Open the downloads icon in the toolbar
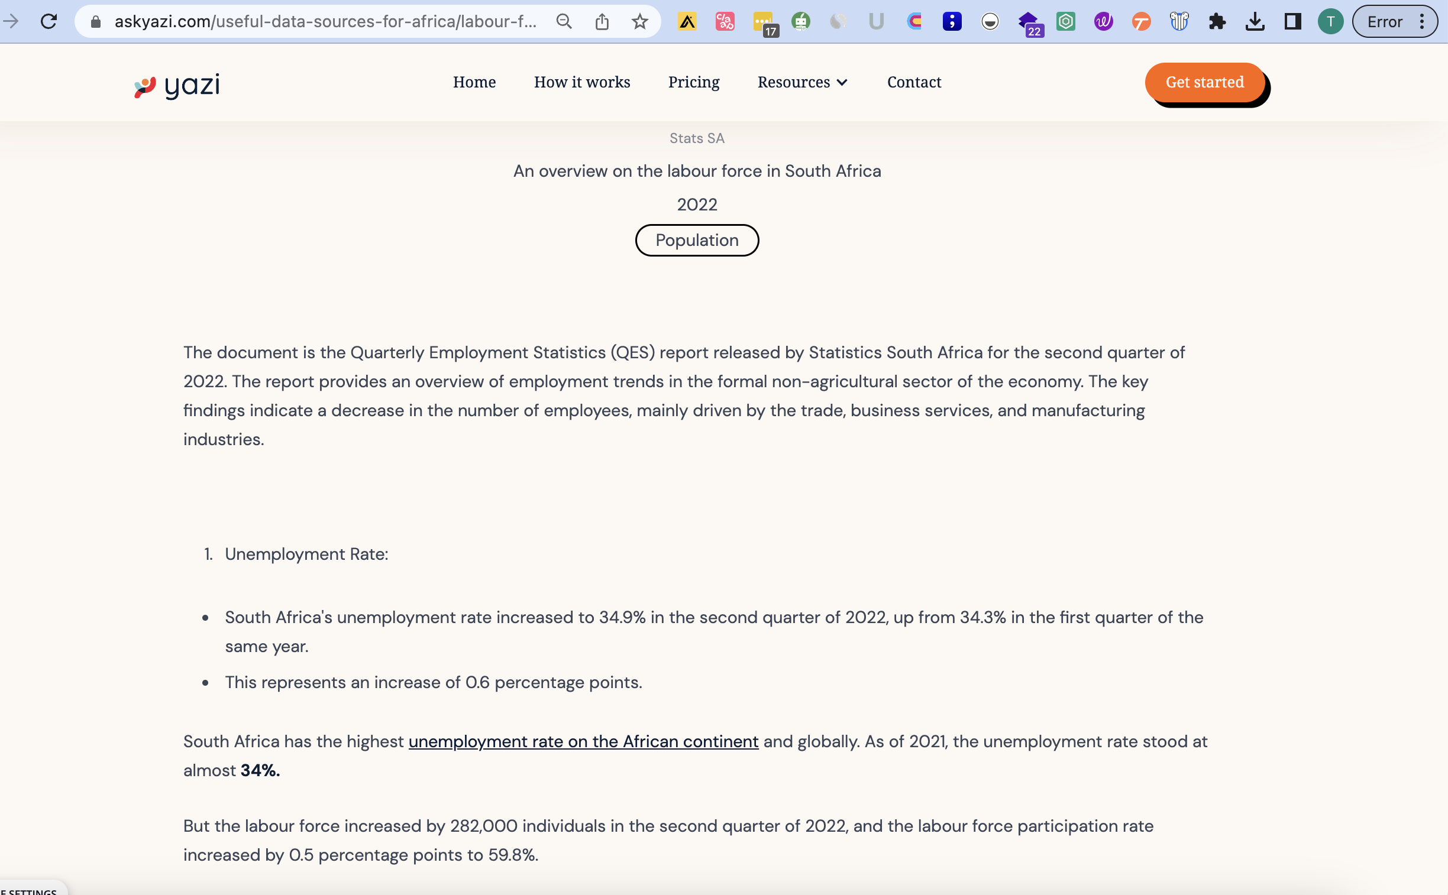The width and height of the screenshot is (1448, 895). click(x=1255, y=21)
